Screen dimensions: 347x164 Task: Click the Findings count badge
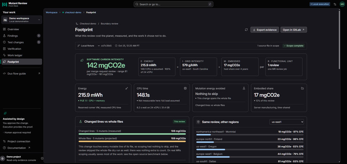tap(39, 36)
